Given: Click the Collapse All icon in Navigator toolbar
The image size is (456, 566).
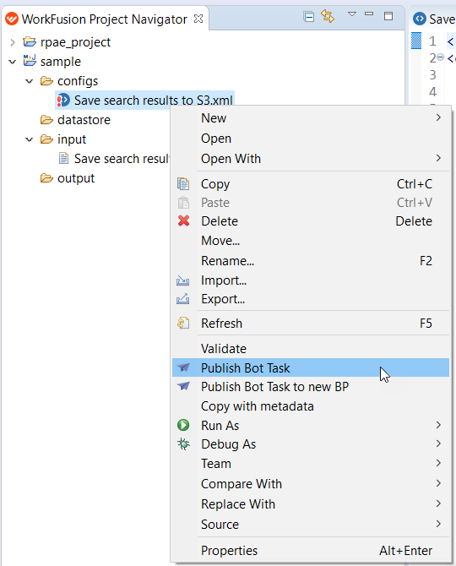Looking at the screenshot, I should point(309,17).
